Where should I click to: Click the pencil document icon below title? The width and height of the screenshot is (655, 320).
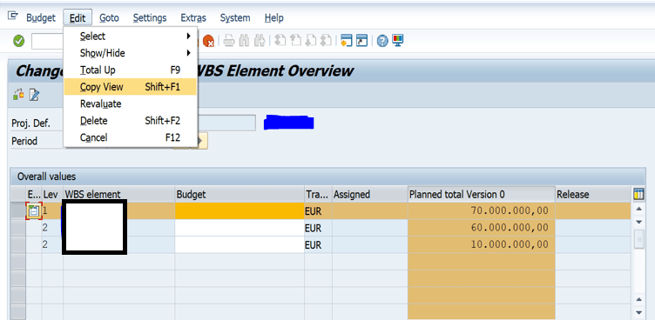(34, 95)
